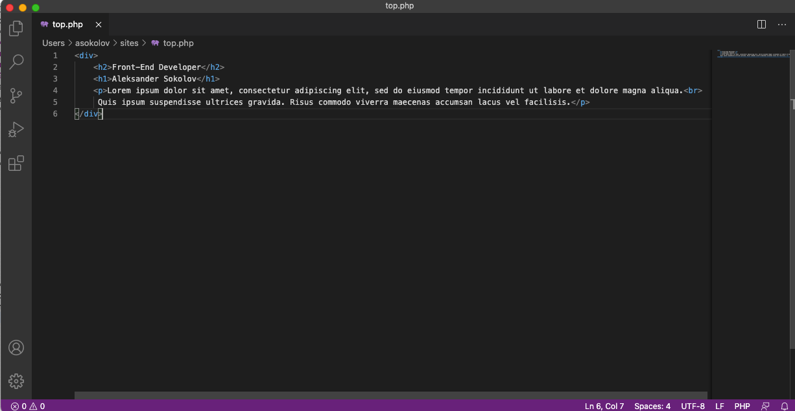Open the Manage gear menu
Image resolution: width=795 pixels, height=411 pixels.
pos(16,381)
